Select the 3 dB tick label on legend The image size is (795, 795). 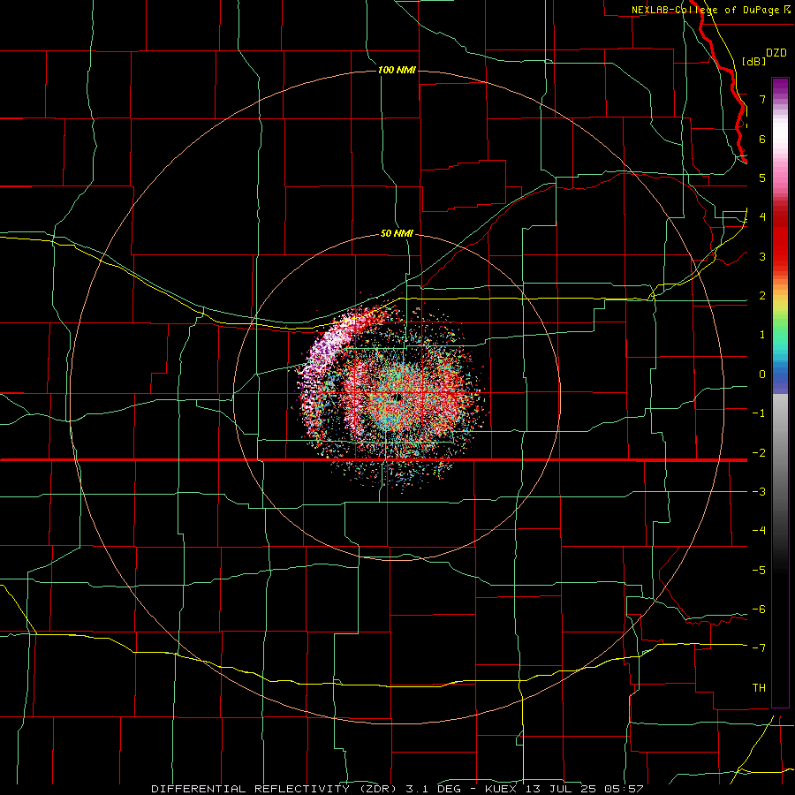[762, 256]
